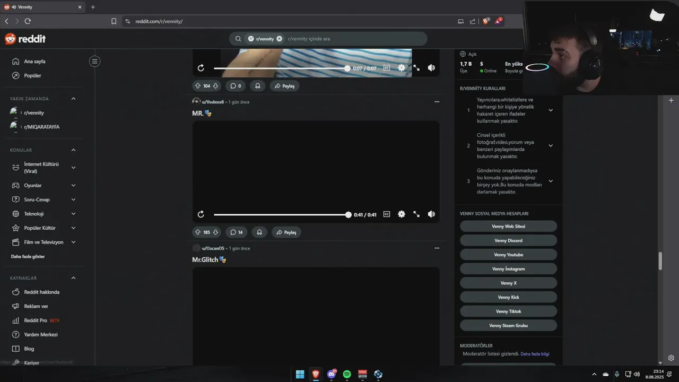This screenshot has height=382, width=679.
Task: Replay the MR. video
Action: (201, 214)
